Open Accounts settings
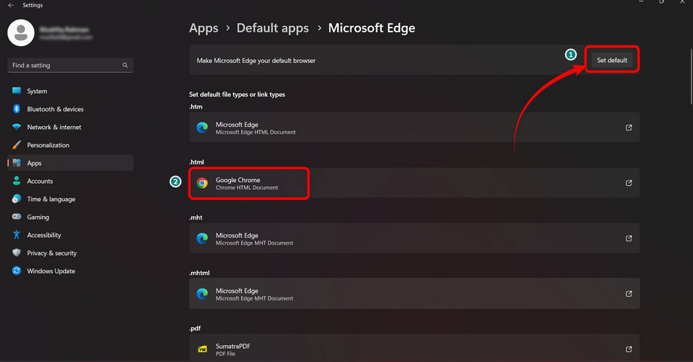This screenshot has height=362, width=693. pyautogui.click(x=70, y=181)
